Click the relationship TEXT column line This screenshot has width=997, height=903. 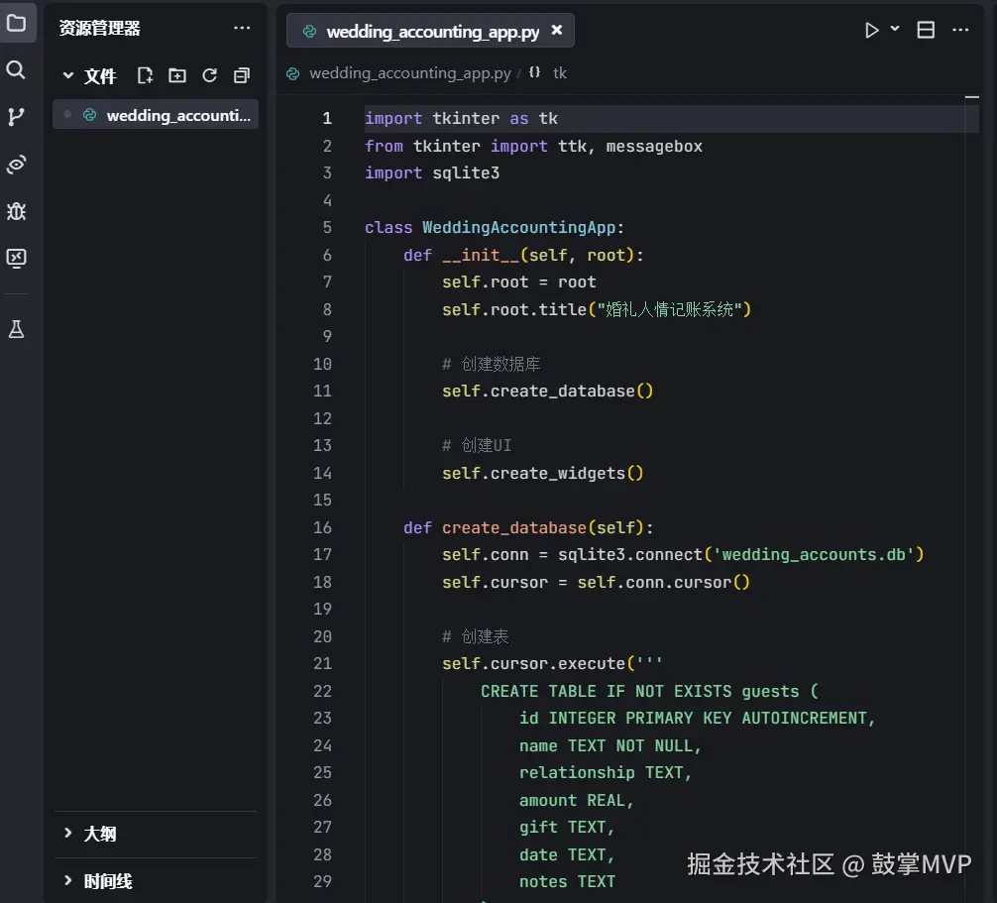point(605,772)
